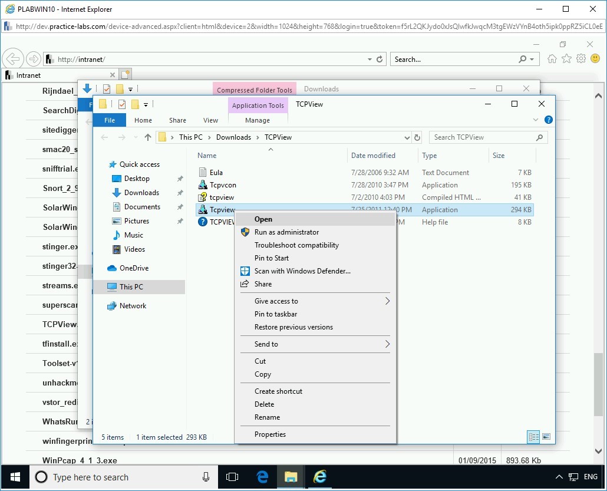Select the Run as administrator icon

[244, 232]
